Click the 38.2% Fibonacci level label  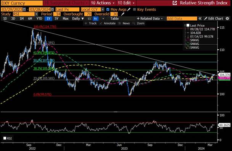(x=44, y=68)
